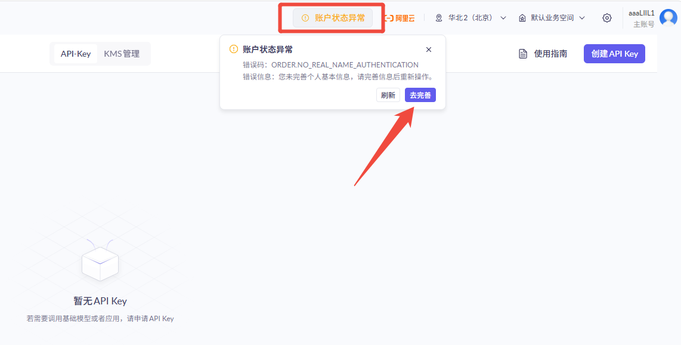
Task: Click 去完善 to complete personal information
Action: [420, 94]
